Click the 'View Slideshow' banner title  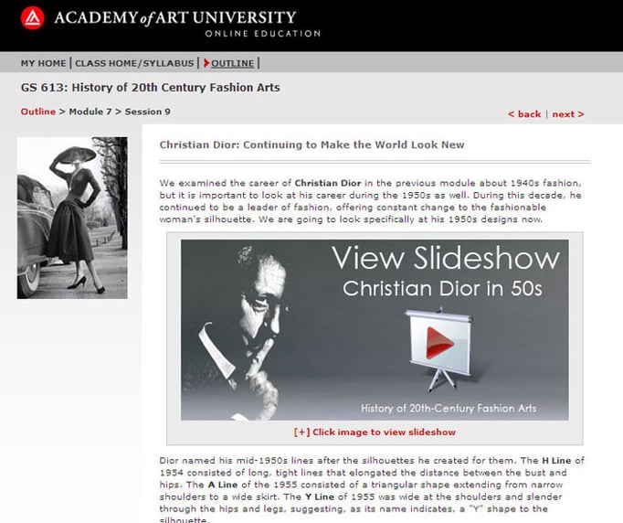click(446, 258)
